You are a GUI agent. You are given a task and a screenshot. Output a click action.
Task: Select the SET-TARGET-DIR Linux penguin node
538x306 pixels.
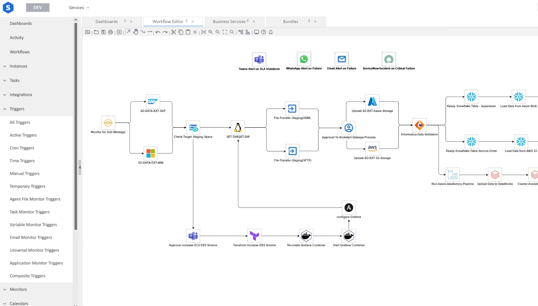coord(238,128)
